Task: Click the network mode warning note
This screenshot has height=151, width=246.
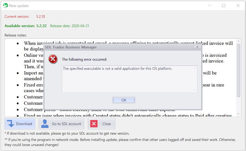Action: [x=120, y=142]
